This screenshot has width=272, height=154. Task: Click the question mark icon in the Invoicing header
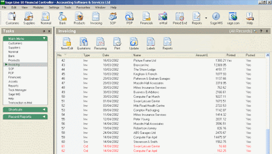(x=261, y=31)
